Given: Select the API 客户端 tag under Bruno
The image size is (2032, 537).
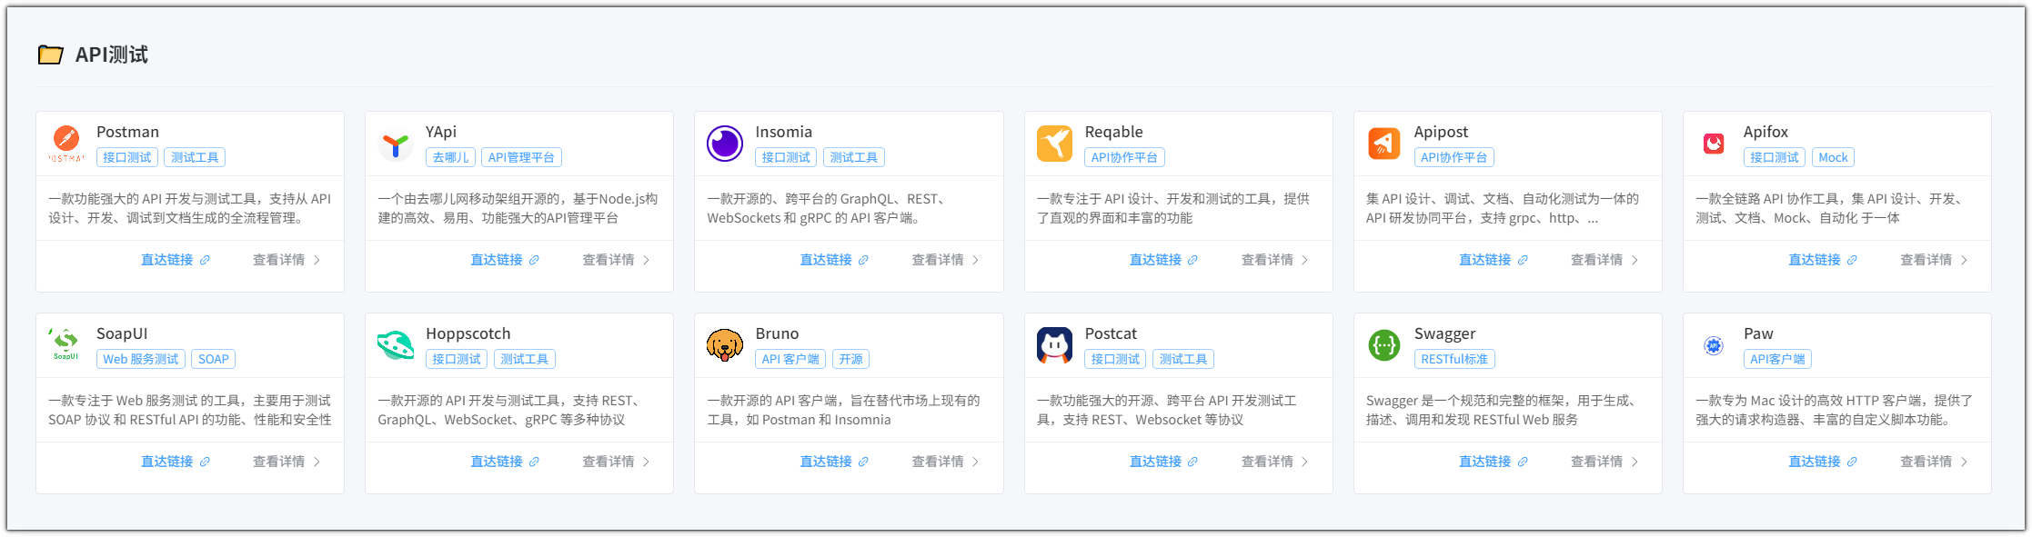Looking at the screenshot, I should click(x=790, y=359).
